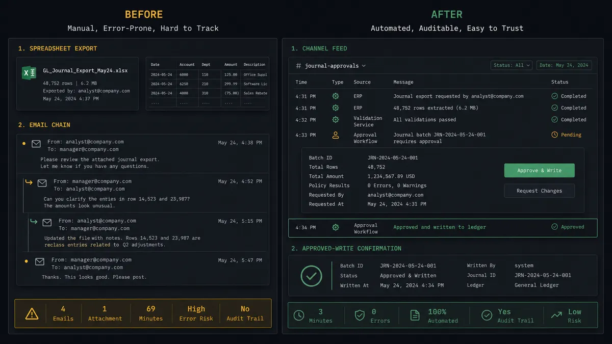Click the 4 Emails stat

pos(63,313)
